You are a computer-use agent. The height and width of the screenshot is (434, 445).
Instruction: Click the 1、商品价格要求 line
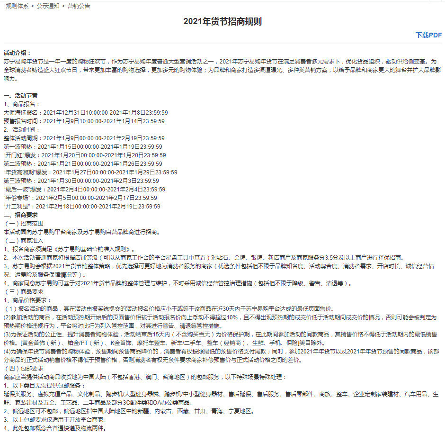click(27, 300)
